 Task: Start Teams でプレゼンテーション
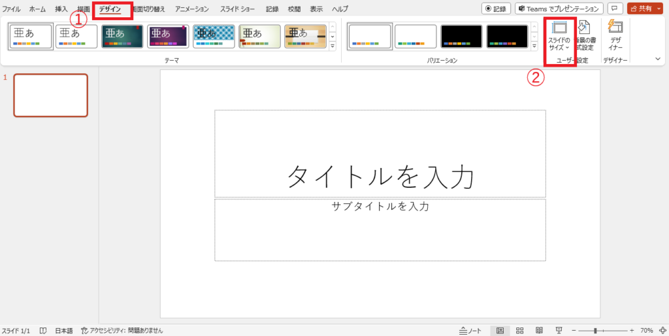559,8
